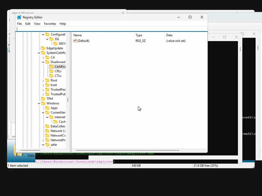The image size is (262, 196).
Task: Select the TrustedPeople folder icon
Action: click(x=47, y=90)
